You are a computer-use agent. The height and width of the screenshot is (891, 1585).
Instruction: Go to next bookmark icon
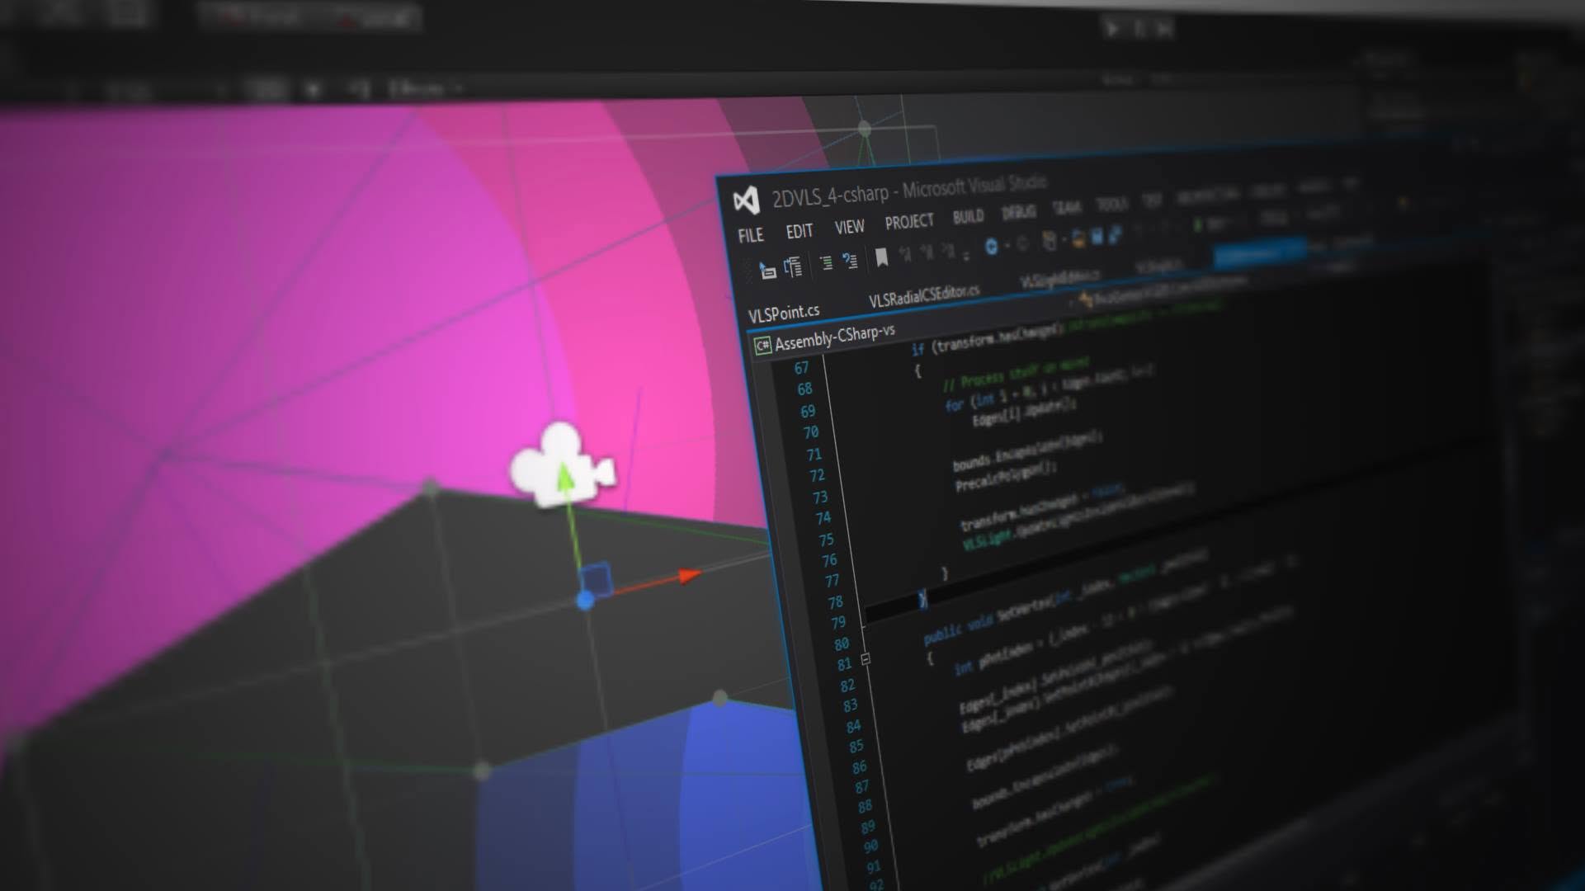927,252
